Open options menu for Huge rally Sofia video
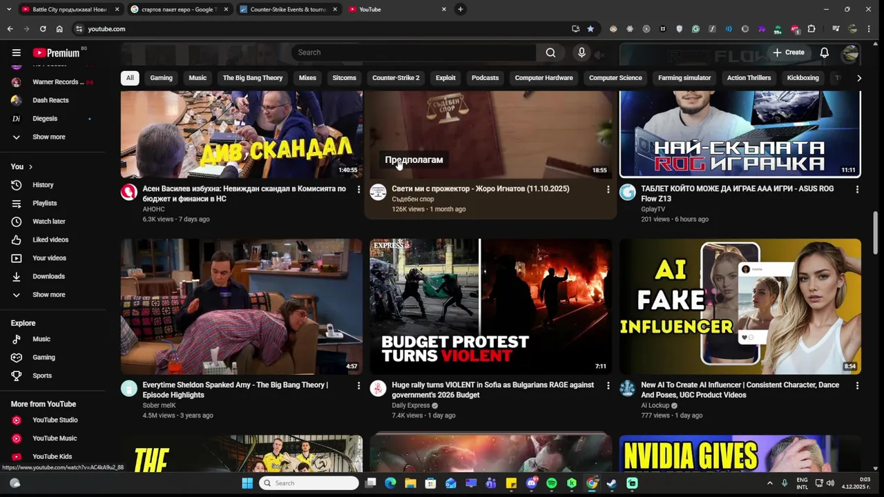This screenshot has height=497, width=884. tap(608, 385)
